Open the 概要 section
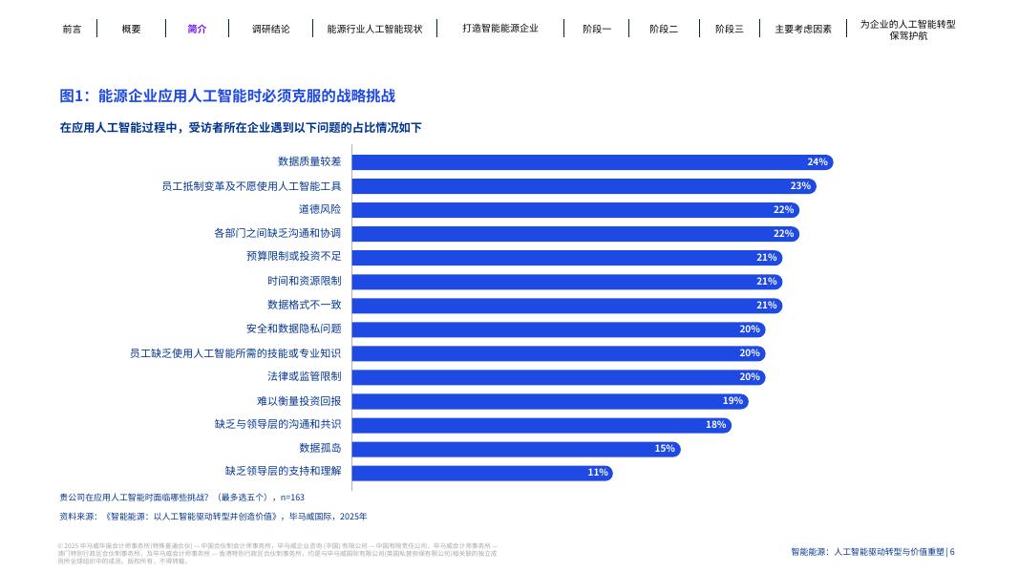This screenshot has width=1019, height=573. [x=131, y=29]
